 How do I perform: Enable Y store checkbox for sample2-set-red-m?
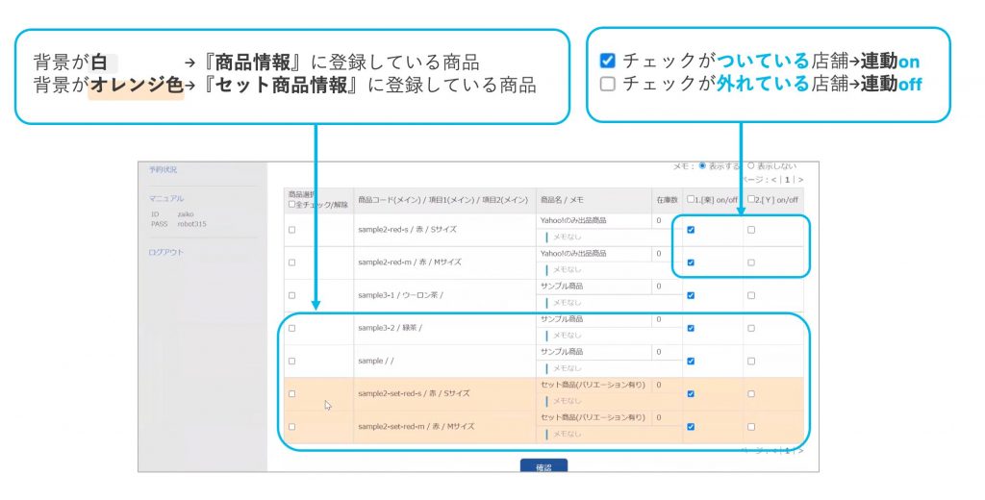tap(751, 426)
